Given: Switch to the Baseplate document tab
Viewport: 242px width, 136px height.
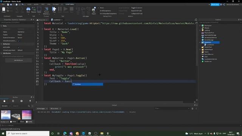Looking at the screenshot, I should click(x=42, y=20).
